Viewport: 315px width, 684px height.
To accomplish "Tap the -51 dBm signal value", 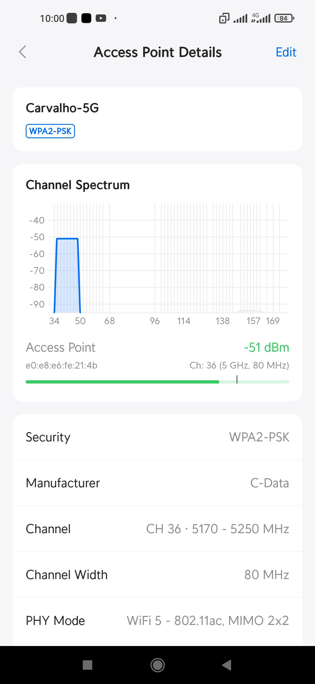I will [266, 348].
